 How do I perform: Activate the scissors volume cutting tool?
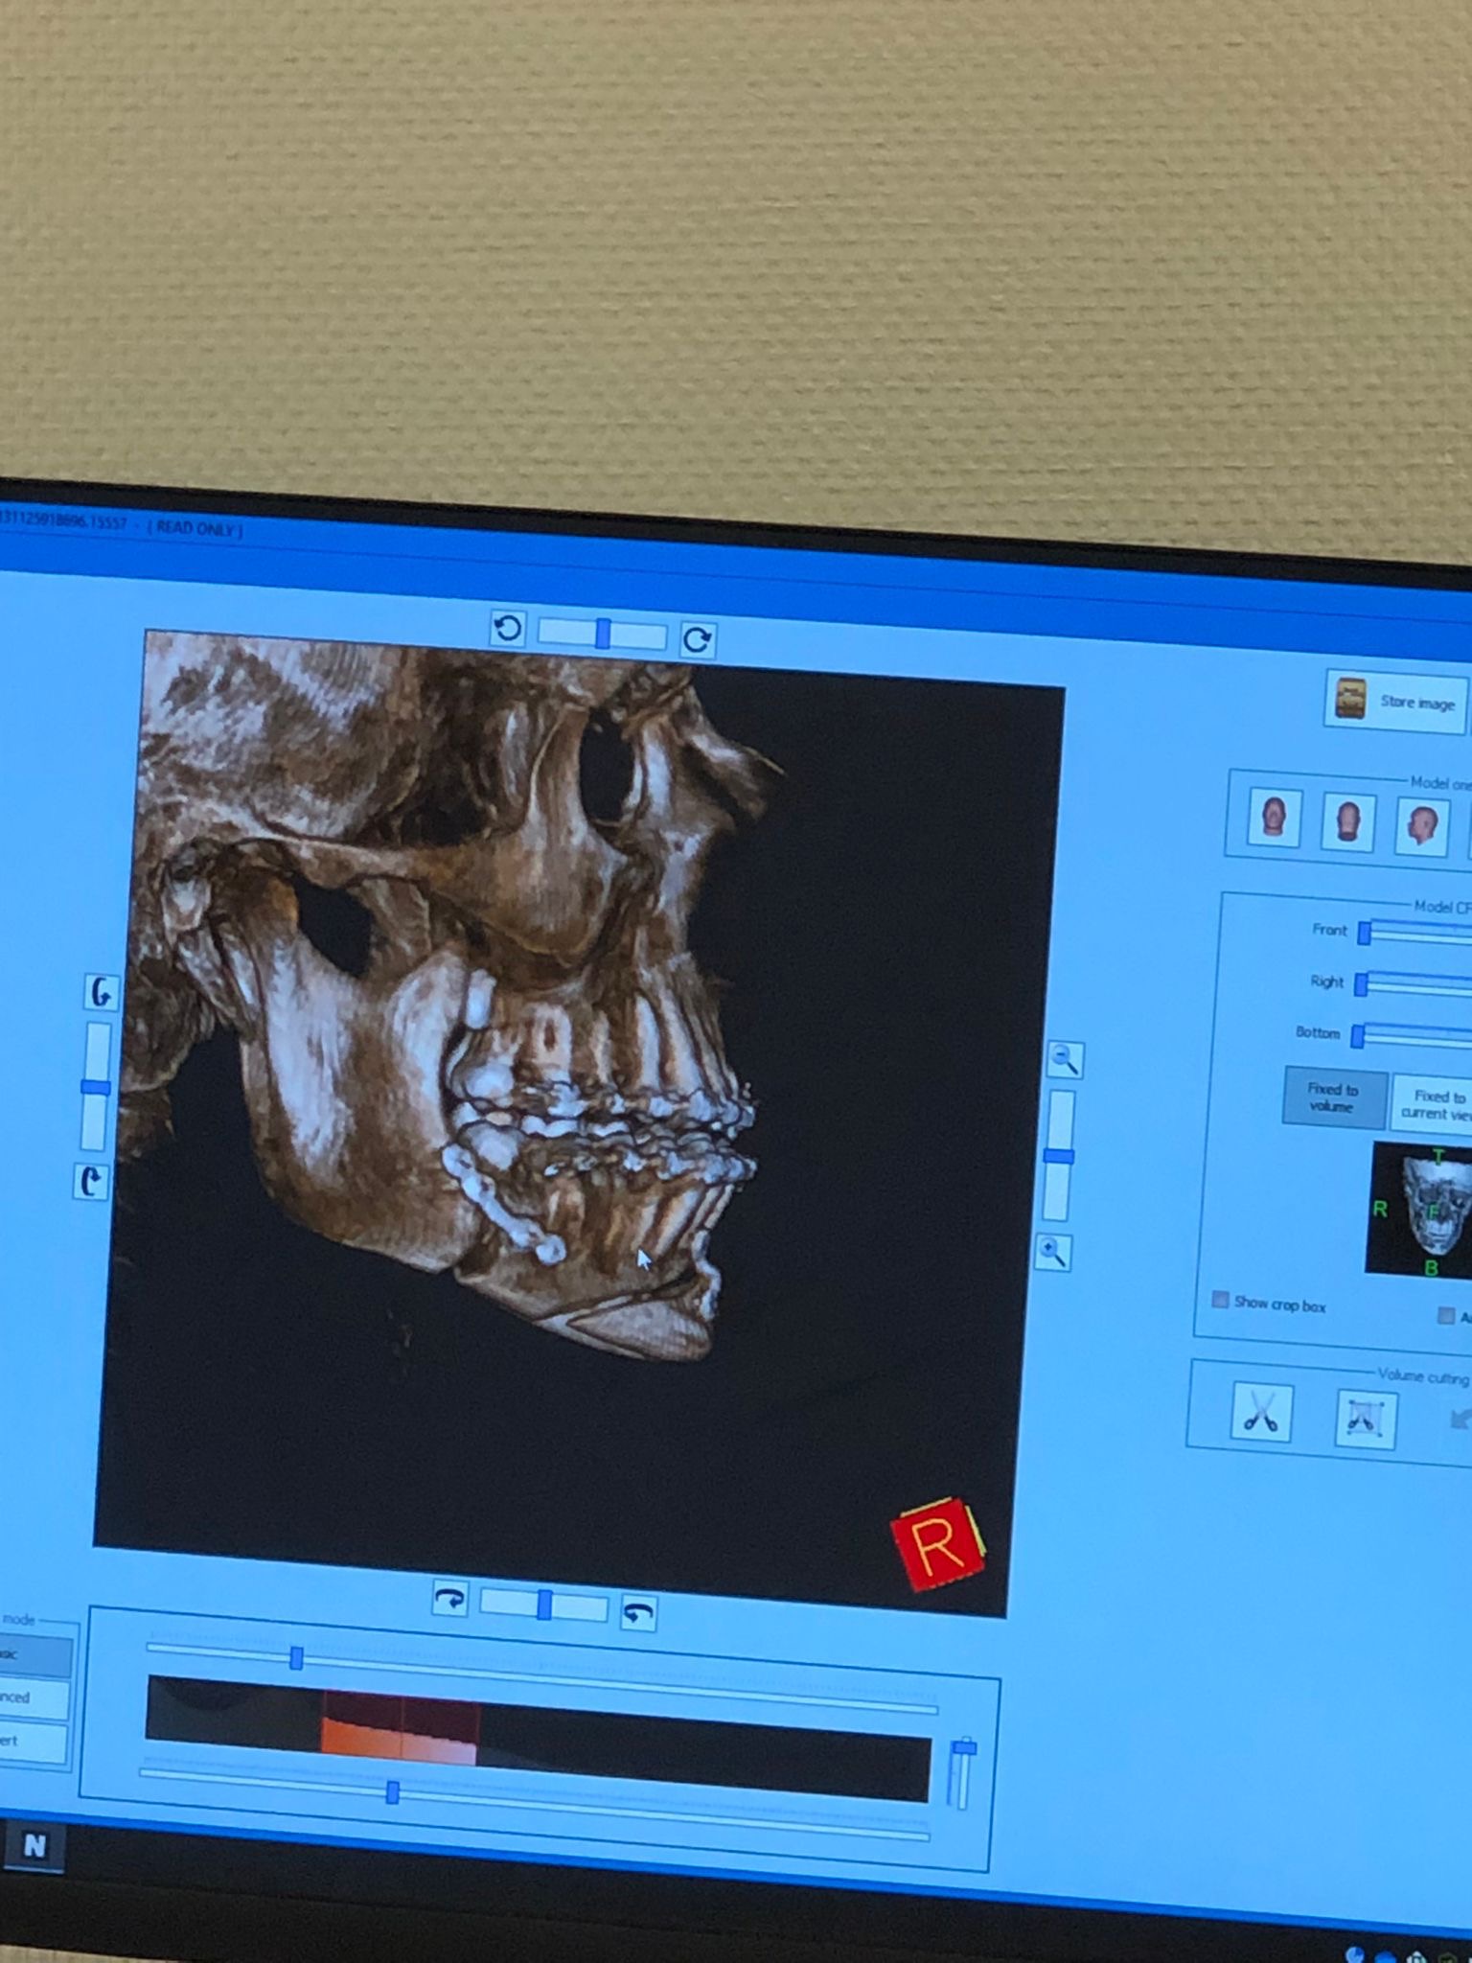1261,1413
